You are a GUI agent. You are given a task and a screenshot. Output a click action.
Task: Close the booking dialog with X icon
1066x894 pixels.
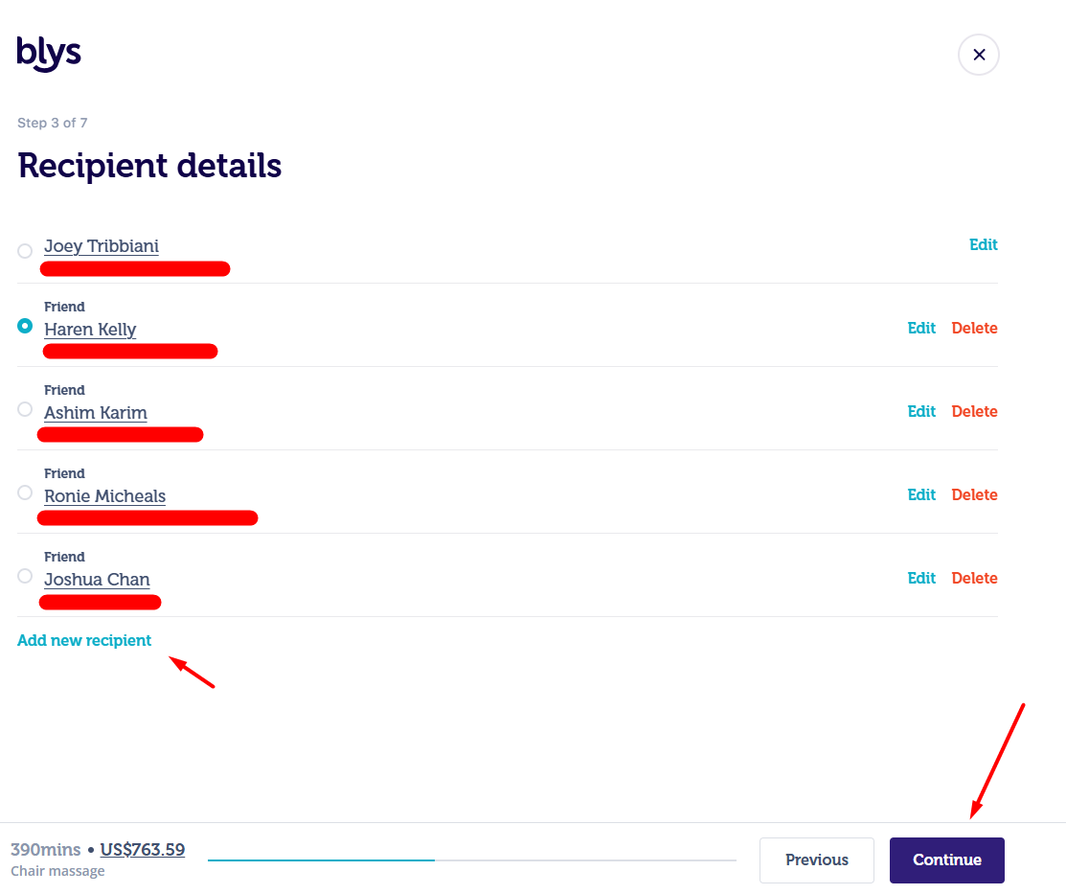(978, 55)
